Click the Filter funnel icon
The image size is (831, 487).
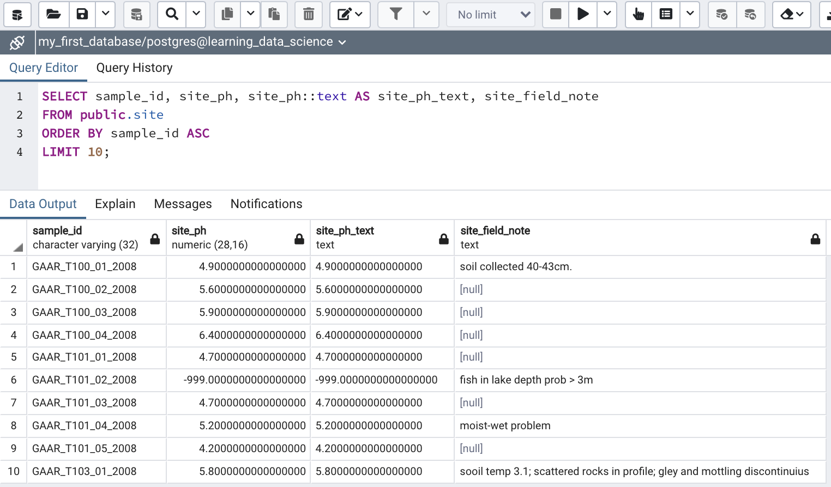click(x=396, y=14)
